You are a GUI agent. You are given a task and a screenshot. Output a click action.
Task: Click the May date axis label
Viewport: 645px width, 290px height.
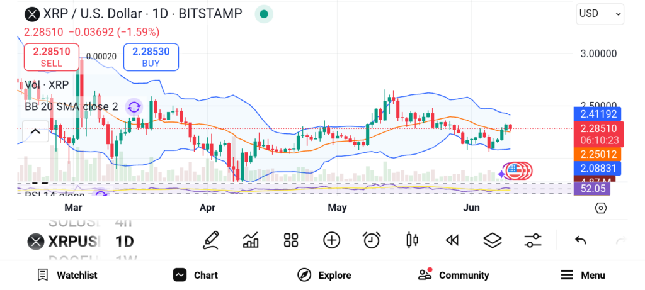(338, 208)
